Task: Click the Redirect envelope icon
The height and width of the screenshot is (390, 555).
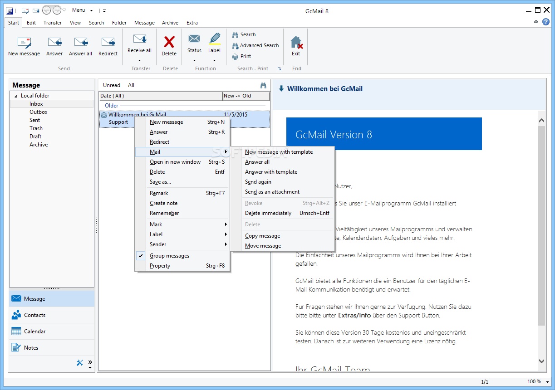Action: (108, 42)
